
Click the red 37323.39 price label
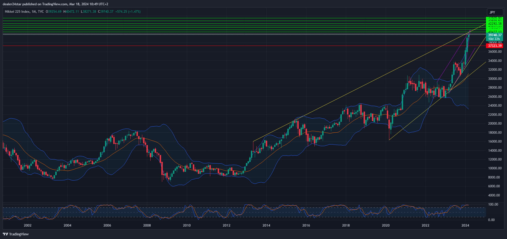[495, 46]
